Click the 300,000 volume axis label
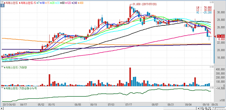The image size is (226, 110). click(220, 73)
